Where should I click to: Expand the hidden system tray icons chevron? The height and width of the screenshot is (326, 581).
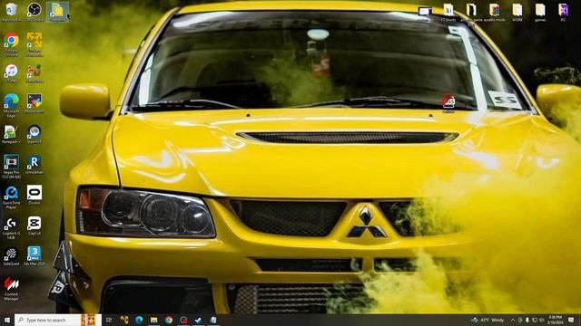pos(513,320)
